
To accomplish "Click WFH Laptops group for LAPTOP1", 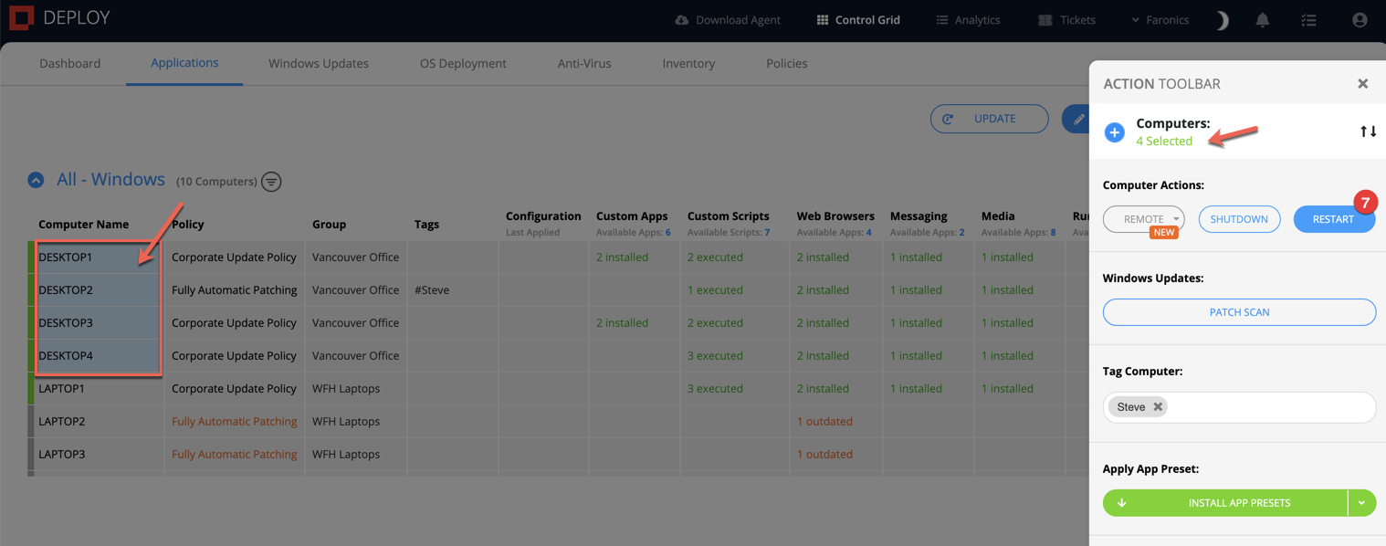I will tap(346, 389).
